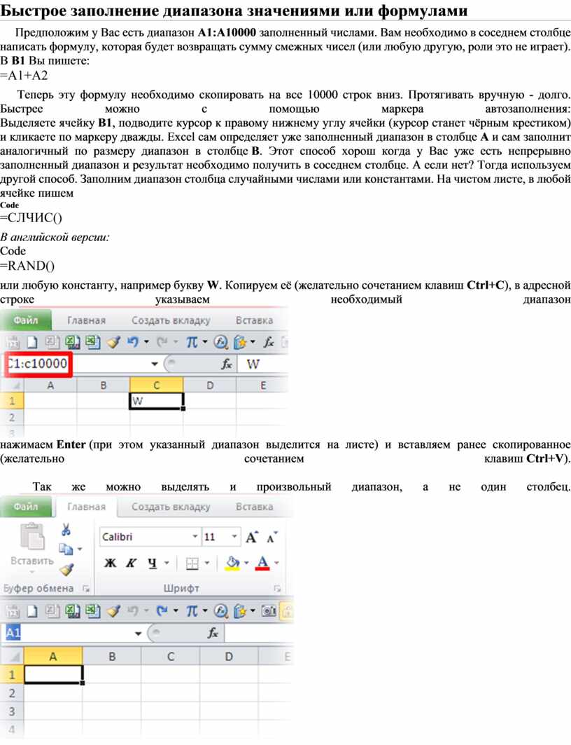
Task: Click the fx icon beside the W formula
Action: (x=227, y=364)
